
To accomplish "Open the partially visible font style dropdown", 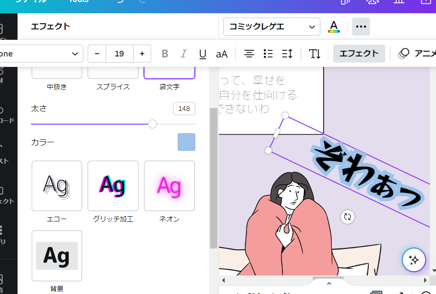I will [41, 54].
